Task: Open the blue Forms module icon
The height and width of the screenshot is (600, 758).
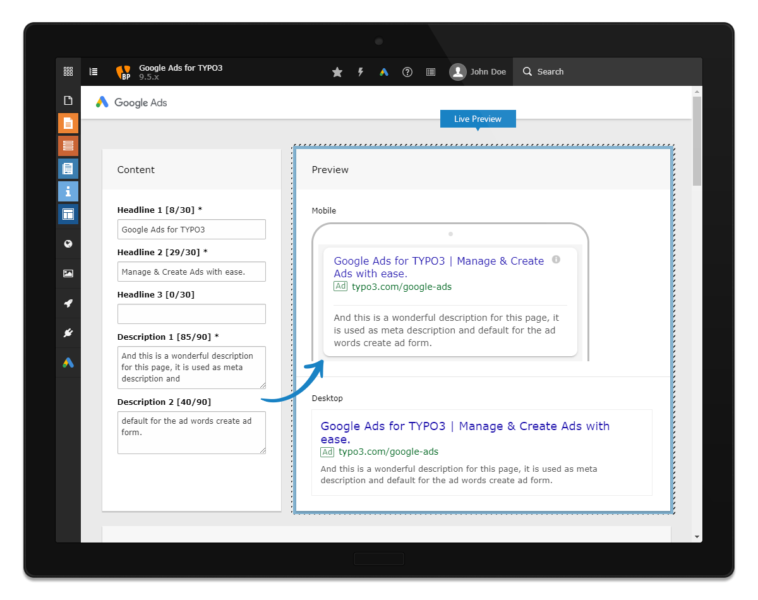Action: pyautogui.click(x=68, y=169)
